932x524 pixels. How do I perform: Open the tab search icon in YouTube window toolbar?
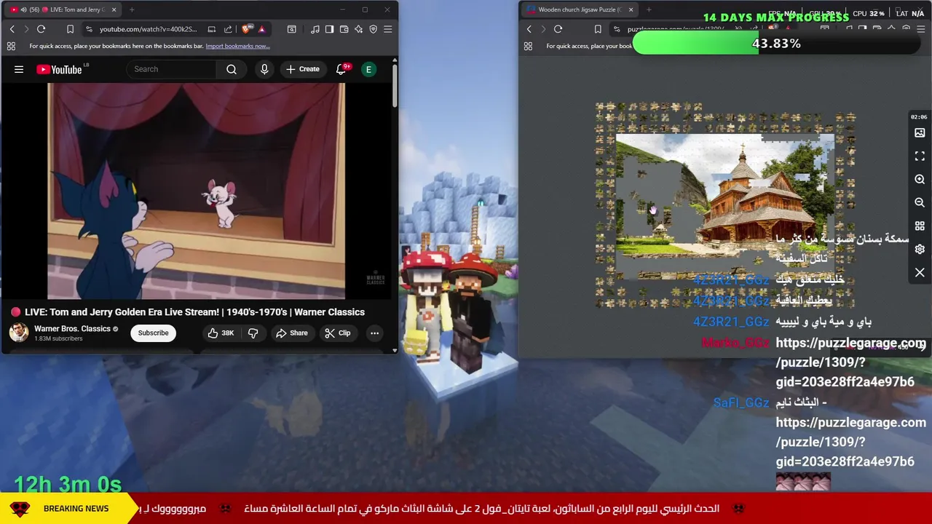[x=291, y=29]
